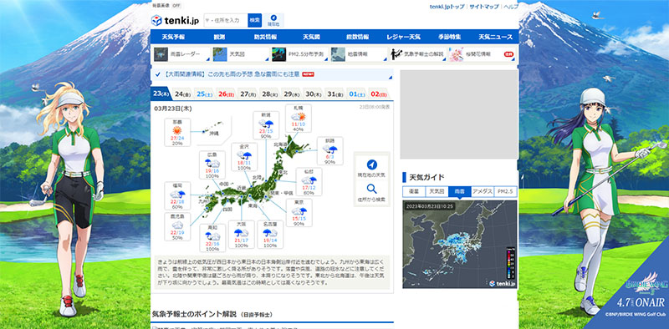Expand the 大雨関連情報 notice arrow
Screen dimensions: 669x329
click(x=390, y=78)
